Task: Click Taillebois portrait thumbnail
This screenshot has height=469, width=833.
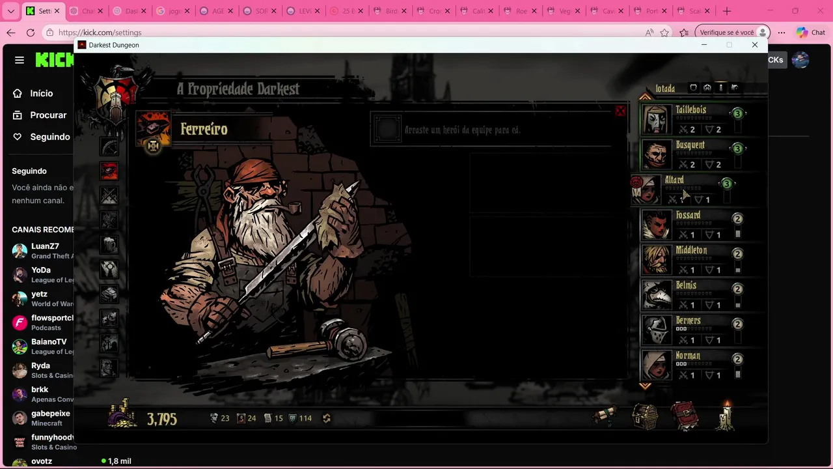Action: [656, 120]
